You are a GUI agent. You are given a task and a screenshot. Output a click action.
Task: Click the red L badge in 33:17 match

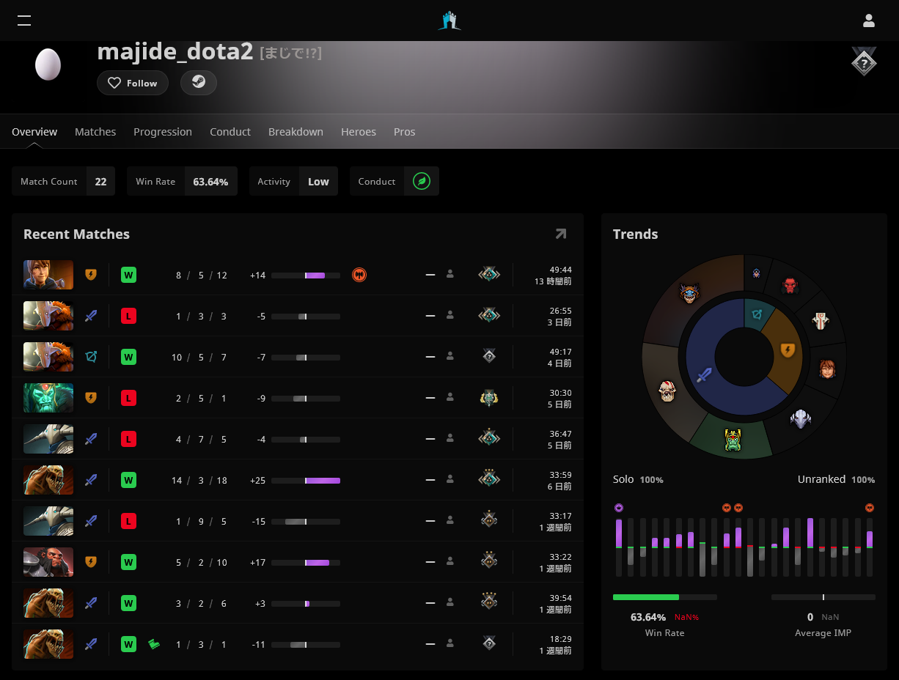[x=128, y=521]
